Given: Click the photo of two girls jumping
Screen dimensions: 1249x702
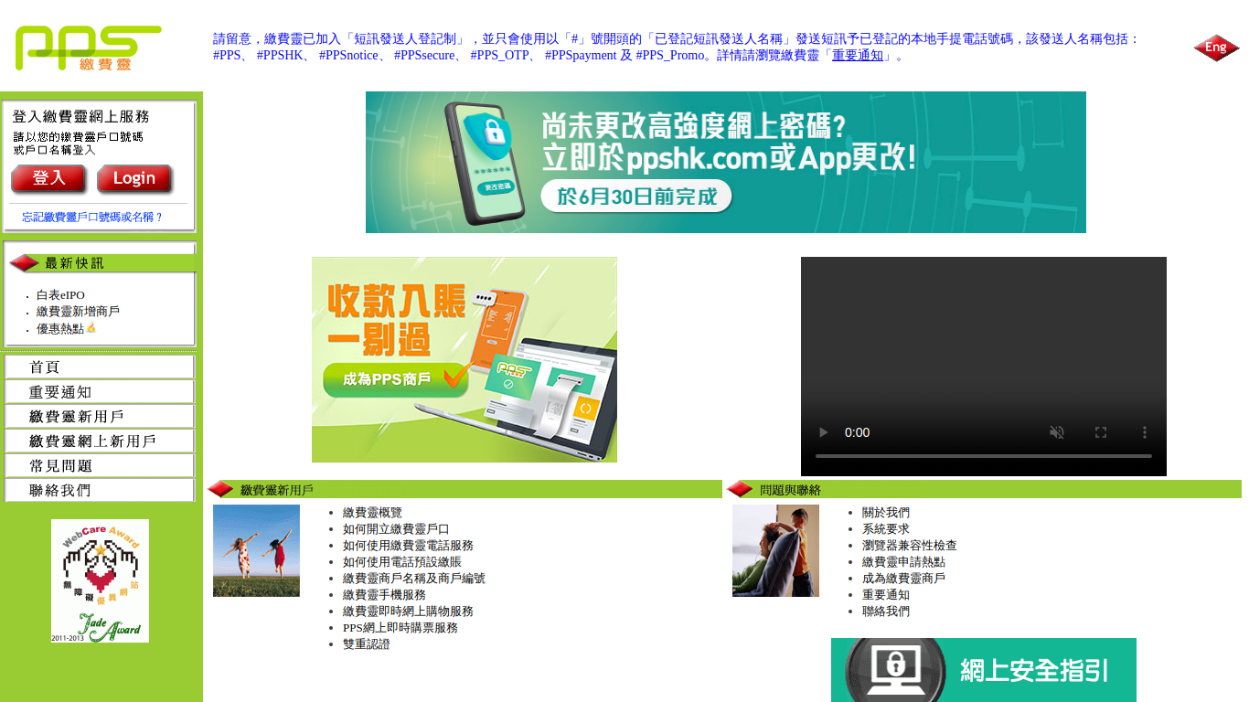Looking at the screenshot, I should [256, 550].
